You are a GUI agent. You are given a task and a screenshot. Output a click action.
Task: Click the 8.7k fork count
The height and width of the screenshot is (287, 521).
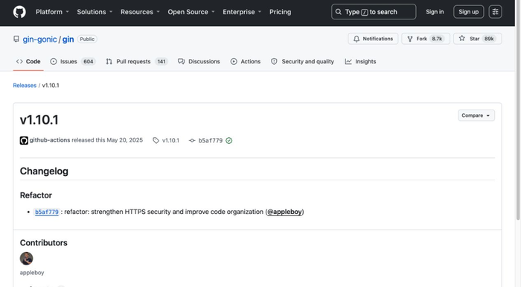(437, 39)
